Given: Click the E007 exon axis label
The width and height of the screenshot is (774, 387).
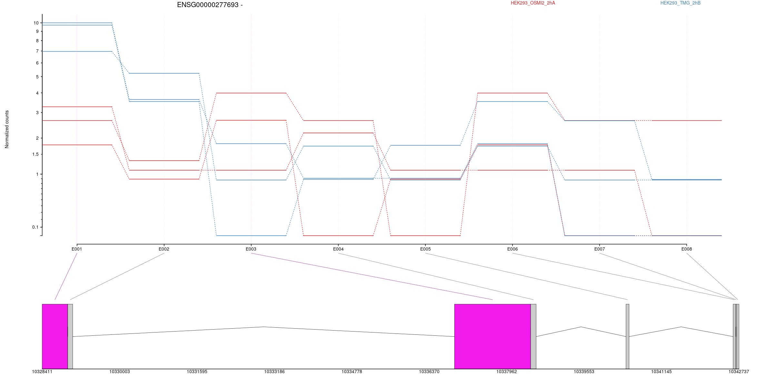Looking at the screenshot, I should (600, 249).
